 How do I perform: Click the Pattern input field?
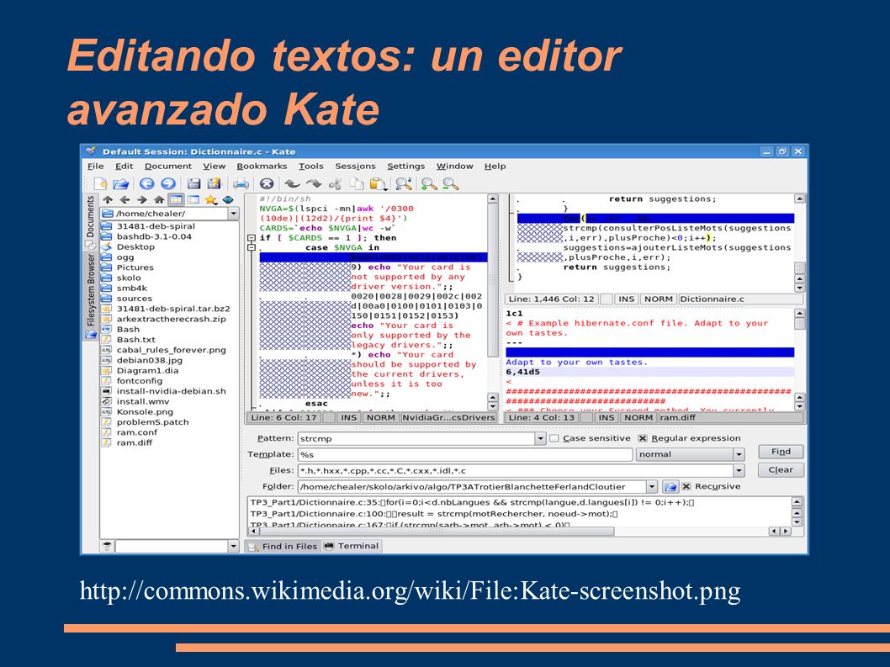(416, 439)
